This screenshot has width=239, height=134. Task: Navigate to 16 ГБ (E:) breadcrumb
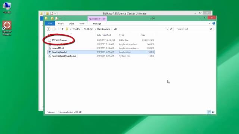(89, 29)
